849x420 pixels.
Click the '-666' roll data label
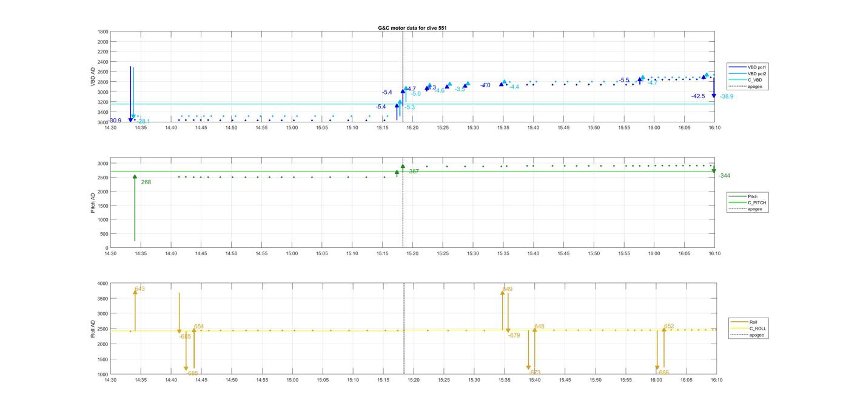click(x=663, y=372)
